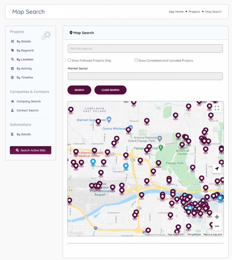
Task: Click the calendar-check icon beside By Activity
Action: [x=12, y=68]
